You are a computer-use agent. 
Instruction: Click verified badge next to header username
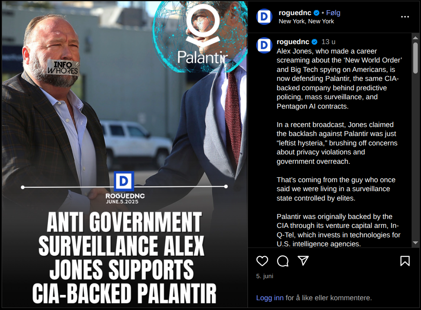[x=317, y=13]
